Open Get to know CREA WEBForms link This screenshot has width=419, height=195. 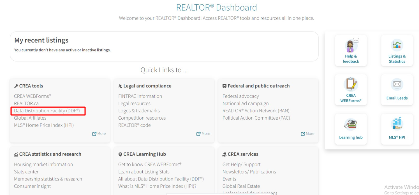point(150,165)
